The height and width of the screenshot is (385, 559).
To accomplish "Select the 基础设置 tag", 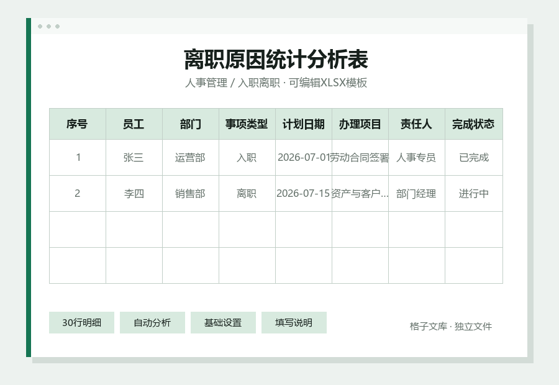I will click(223, 323).
